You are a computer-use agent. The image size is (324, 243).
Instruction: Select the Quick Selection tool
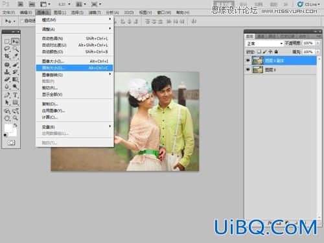pos(15,49)
